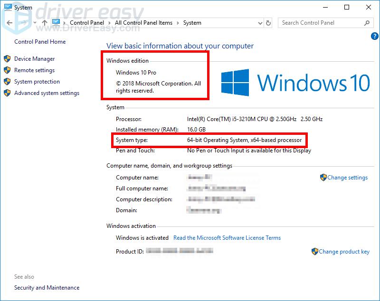Viewport: 380px width, 301px height.
Task: Click shield icon beside System protection
Action: click(x=7, y=81)
